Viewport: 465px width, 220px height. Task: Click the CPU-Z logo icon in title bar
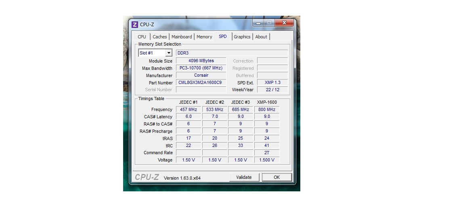click(x=135, y=25)
